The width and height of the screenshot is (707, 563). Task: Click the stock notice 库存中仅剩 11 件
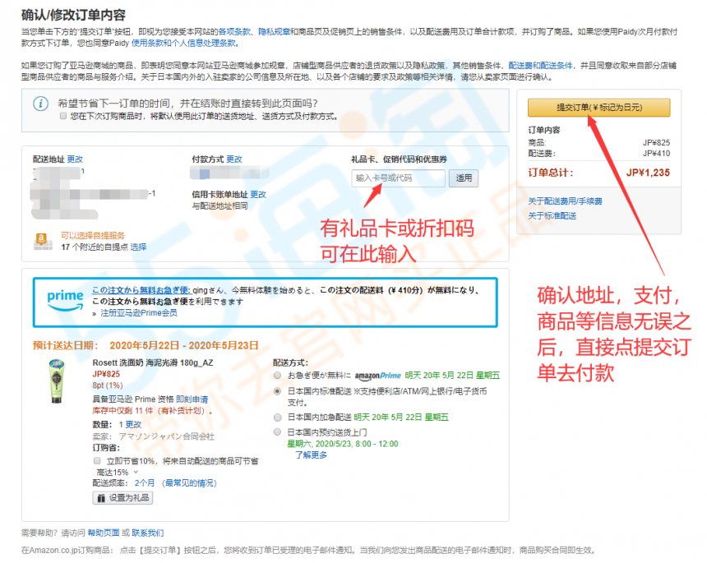[x=151, y=411]
